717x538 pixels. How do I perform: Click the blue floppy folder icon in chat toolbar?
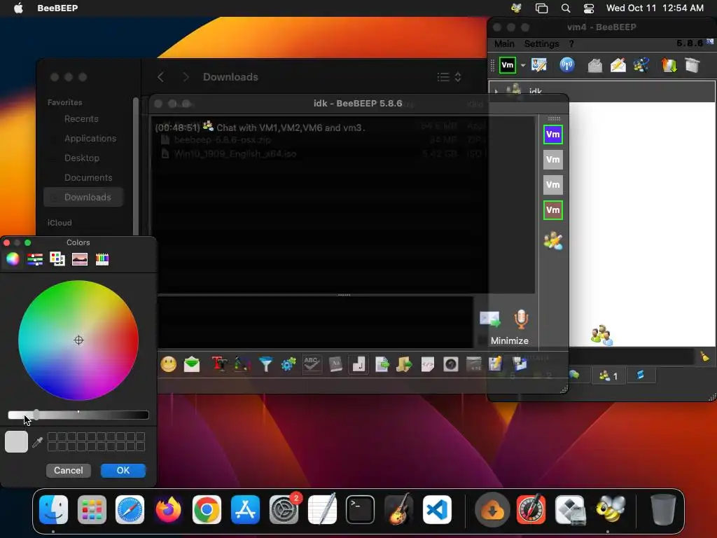[520, 364]
